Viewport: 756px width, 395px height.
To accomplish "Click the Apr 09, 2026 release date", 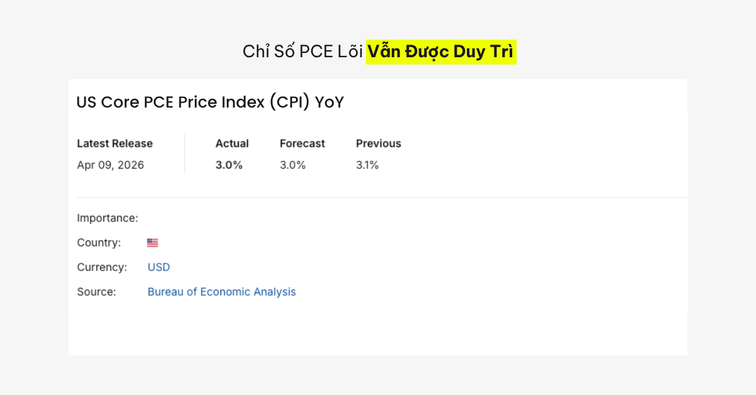I will point(110,165).
